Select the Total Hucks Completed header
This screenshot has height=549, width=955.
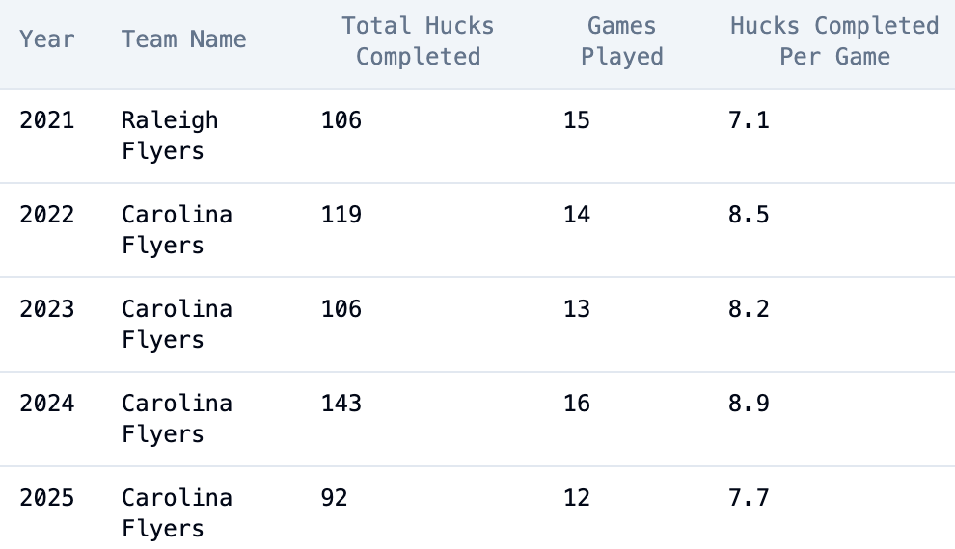click(x=418, y=41)
